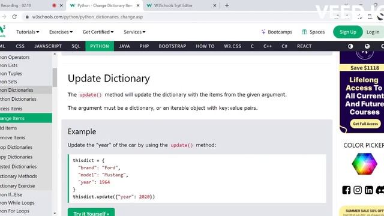
Task: Visit W3Schools LinkedIn page icon
Action: tap(369, 190)
